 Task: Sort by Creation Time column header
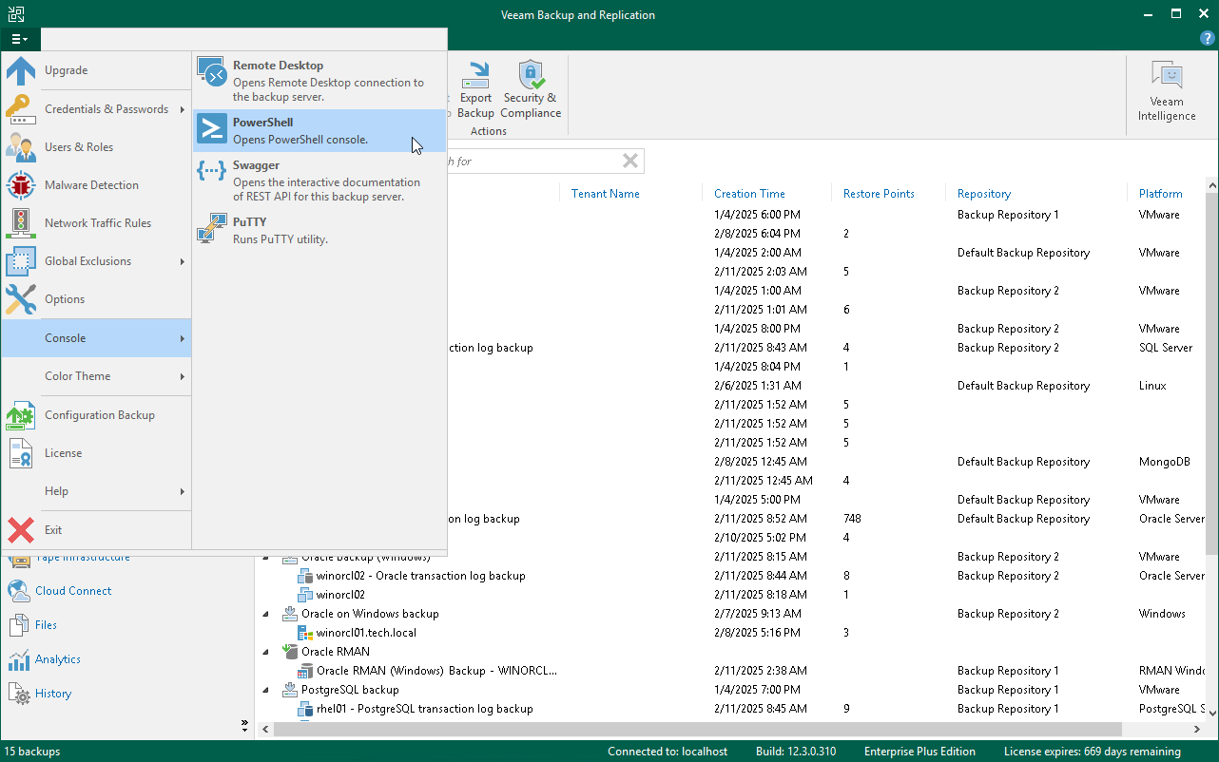coord(749,194)
